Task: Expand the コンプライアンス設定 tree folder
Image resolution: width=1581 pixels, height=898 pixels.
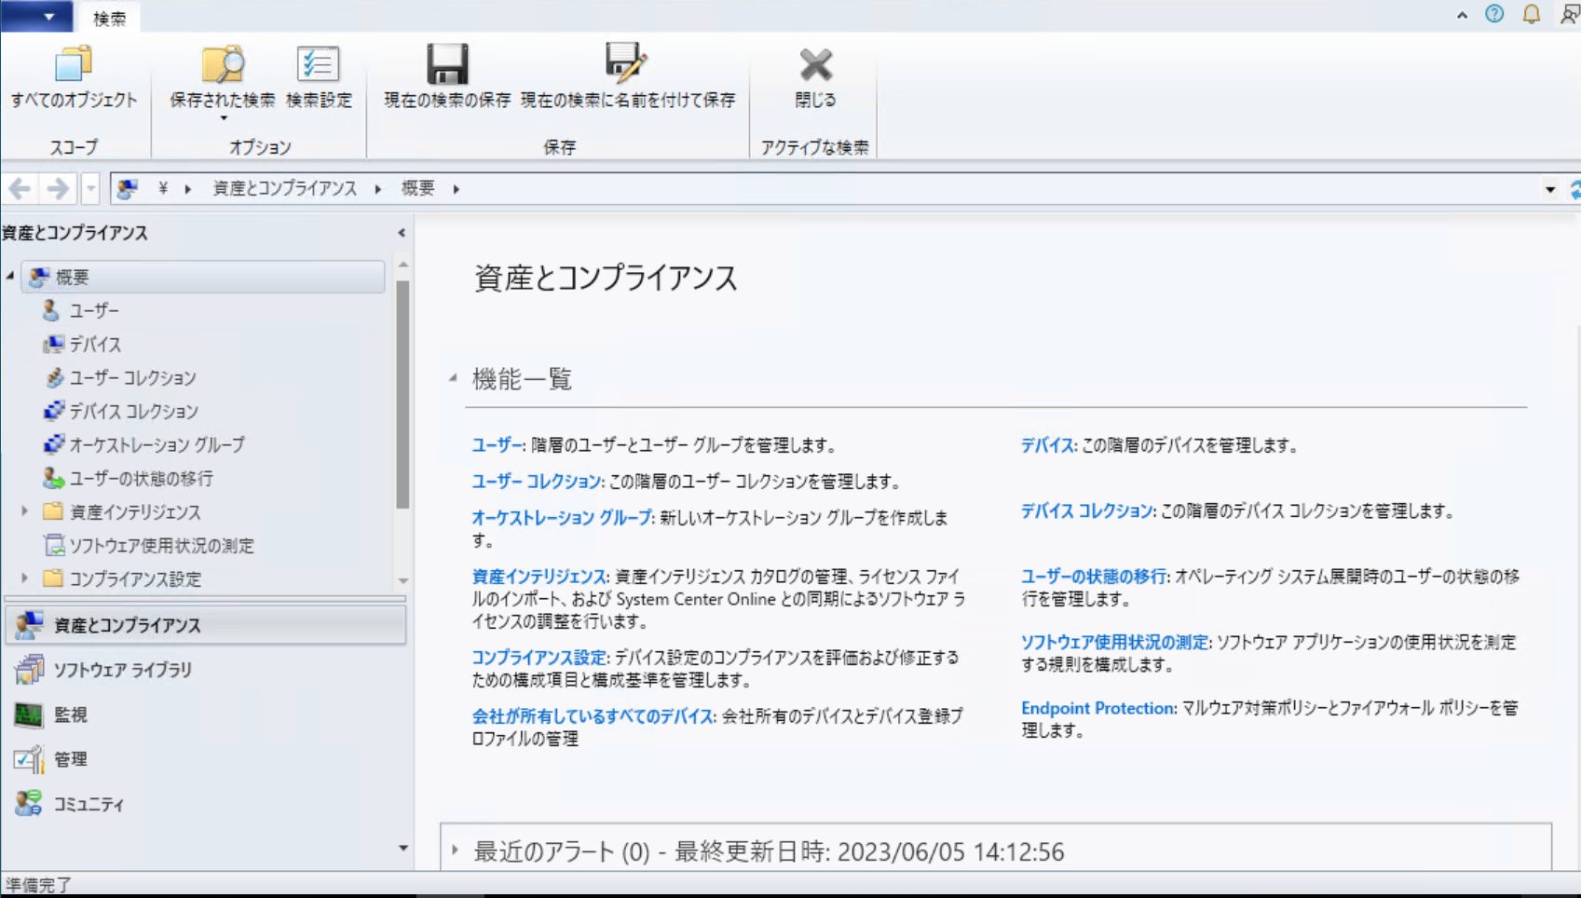Action: click(25, 578)
